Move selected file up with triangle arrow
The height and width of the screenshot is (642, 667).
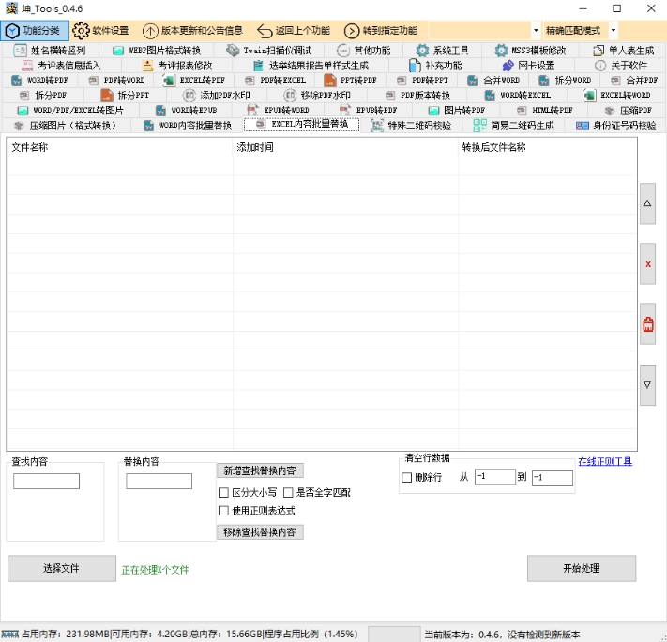pos(647,203)
